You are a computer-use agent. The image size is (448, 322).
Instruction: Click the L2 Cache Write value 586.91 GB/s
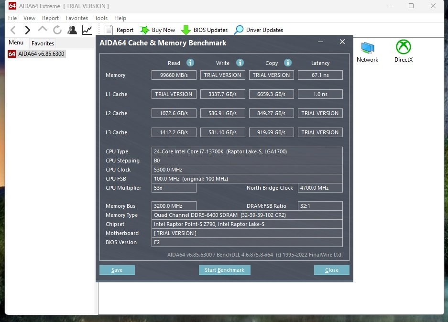coord(223,113)
